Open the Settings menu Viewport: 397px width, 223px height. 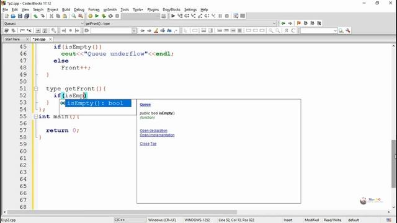pos(190,10)
